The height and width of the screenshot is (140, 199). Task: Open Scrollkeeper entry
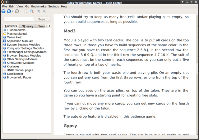[x=15, y=74]
